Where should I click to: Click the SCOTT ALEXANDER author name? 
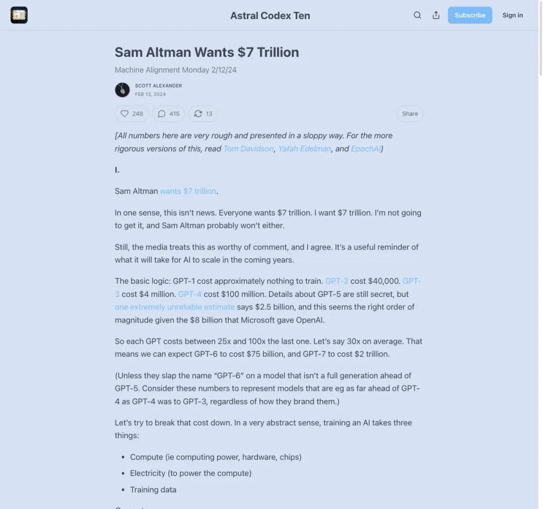(158, 85)
